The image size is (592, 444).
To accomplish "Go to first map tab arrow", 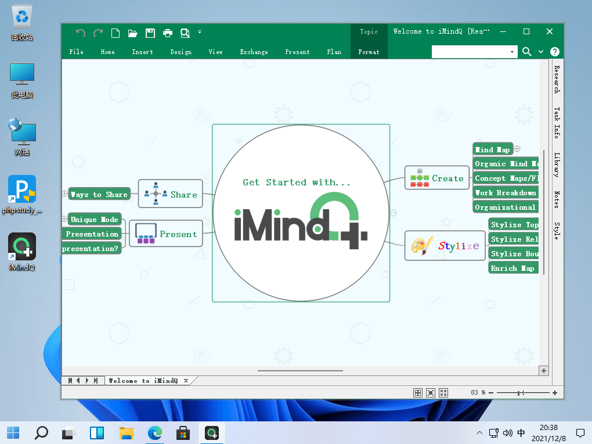I will point(70,381).
